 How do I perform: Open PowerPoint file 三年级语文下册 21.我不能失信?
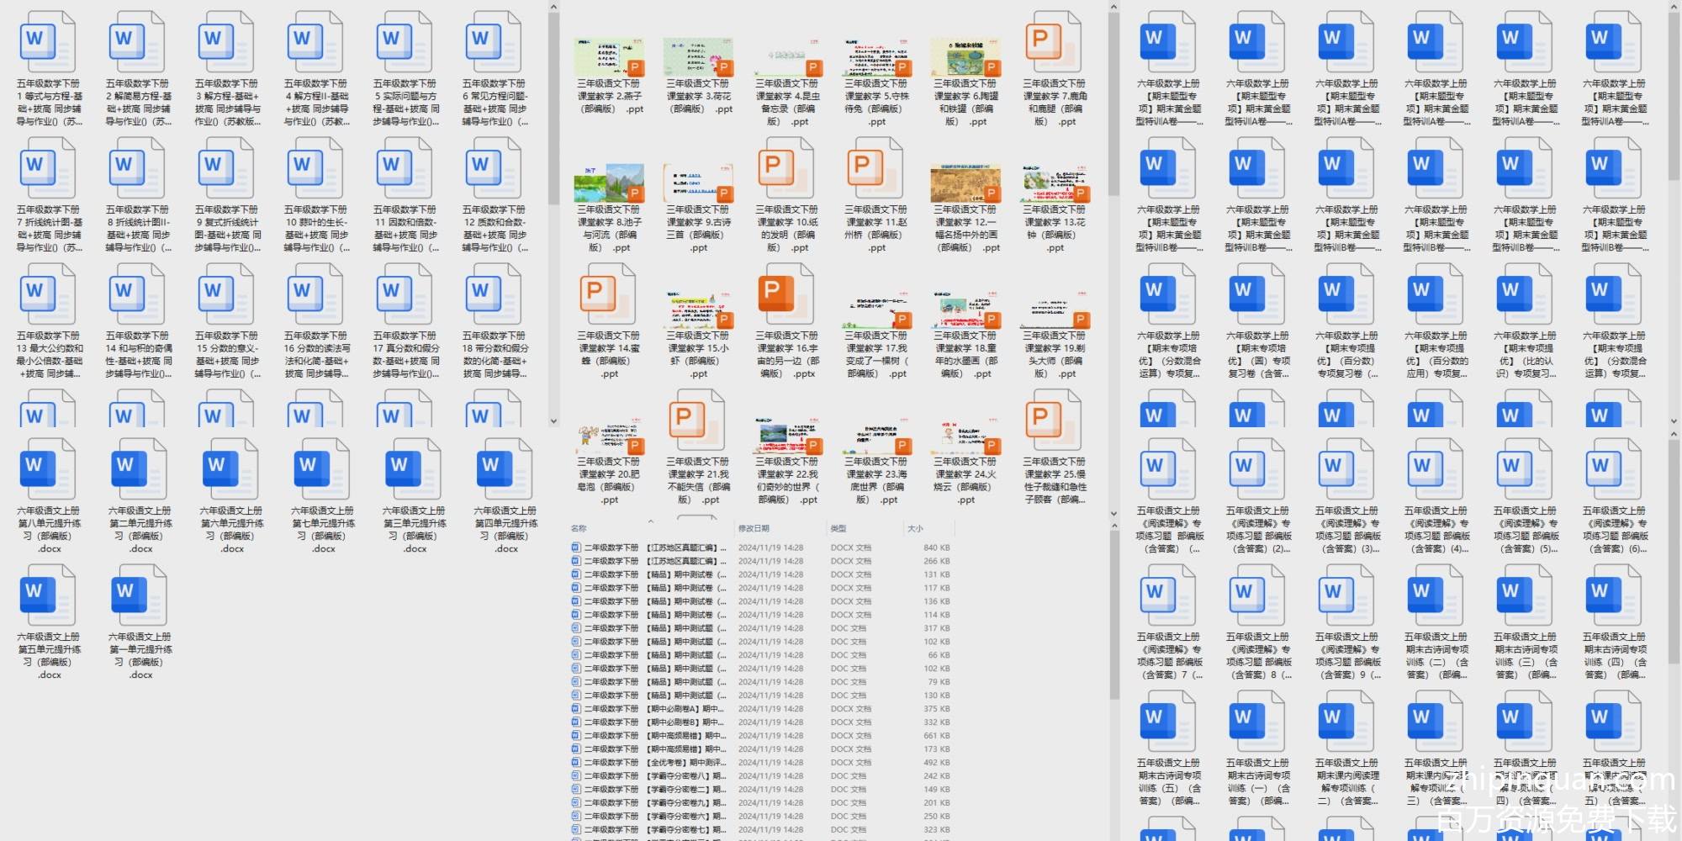point(697,422)
